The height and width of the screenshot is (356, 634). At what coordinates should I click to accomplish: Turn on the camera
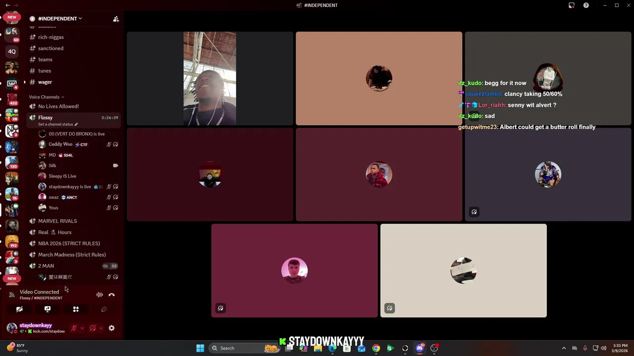19,309
